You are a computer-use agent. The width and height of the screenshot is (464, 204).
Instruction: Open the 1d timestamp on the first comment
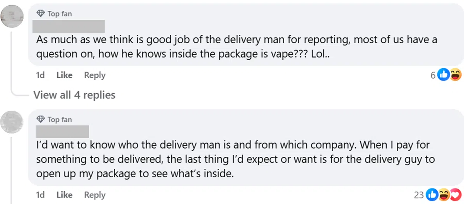(40, 75)
